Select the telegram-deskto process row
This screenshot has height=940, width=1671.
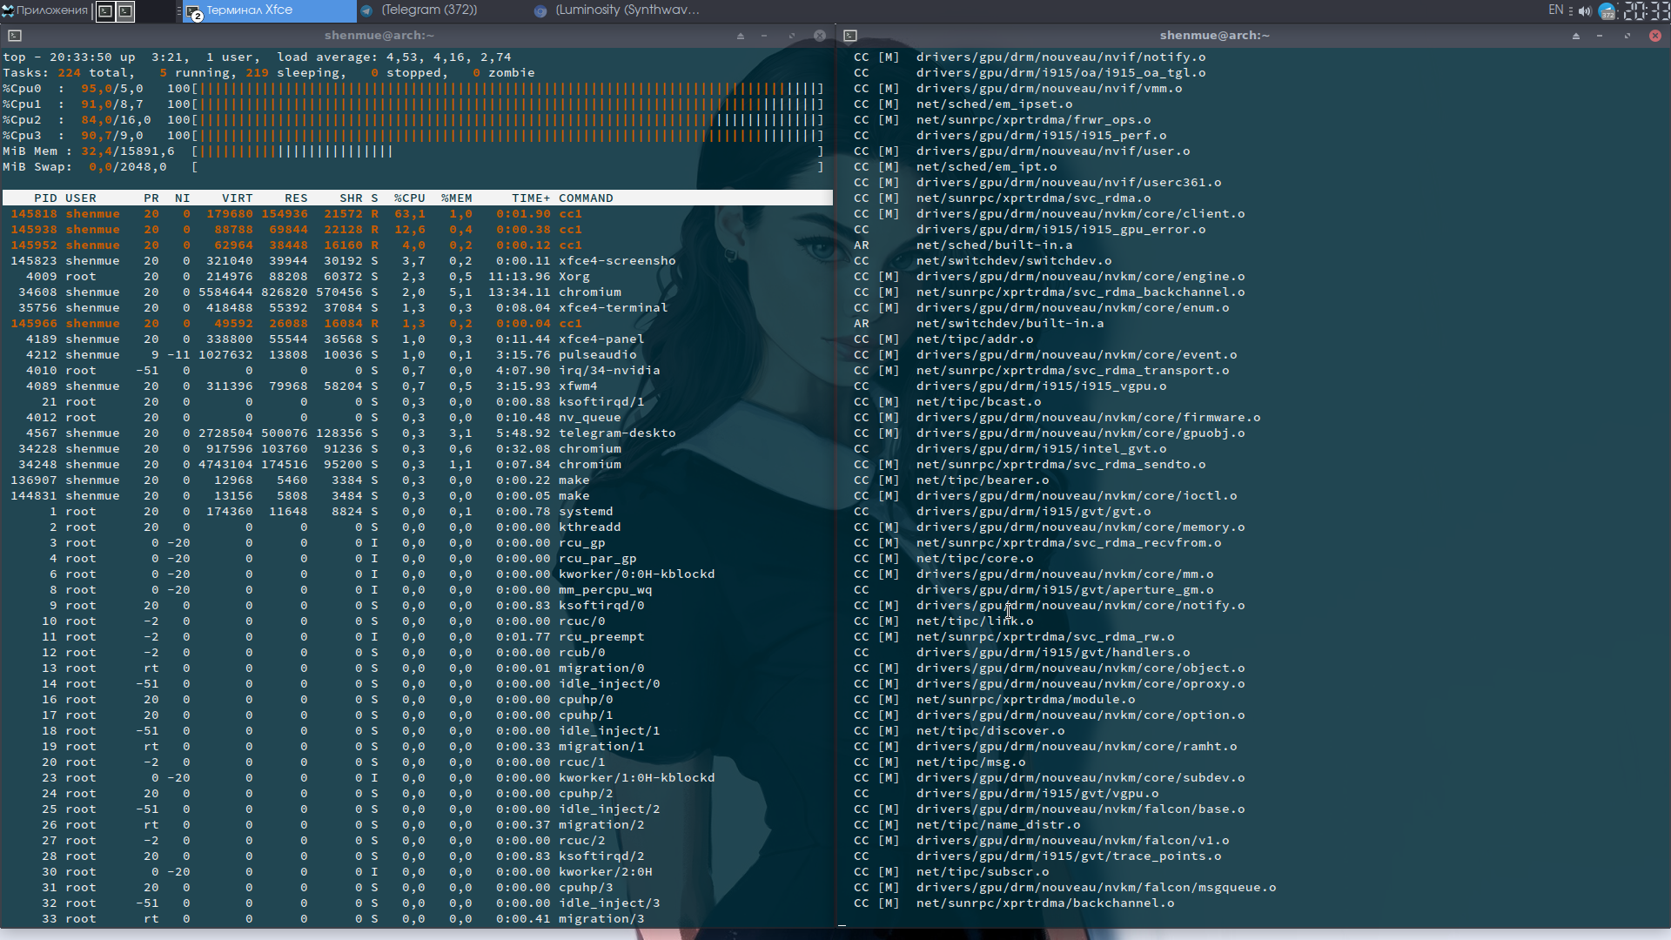pos(417,433)
